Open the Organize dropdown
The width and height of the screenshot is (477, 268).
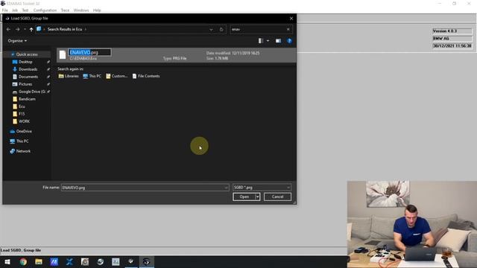(17, 41)
